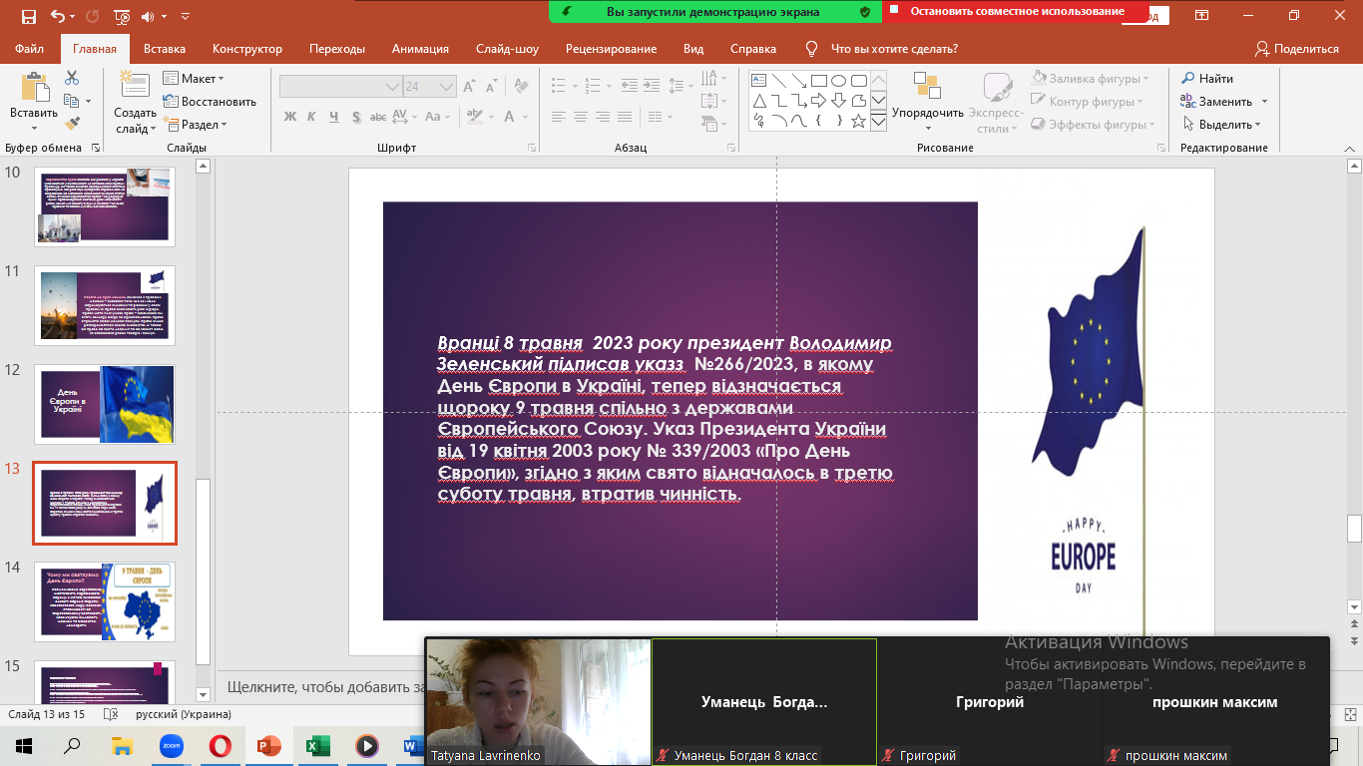
Task: Click the slide panel scroll down arrow
Action: (204, 694)
